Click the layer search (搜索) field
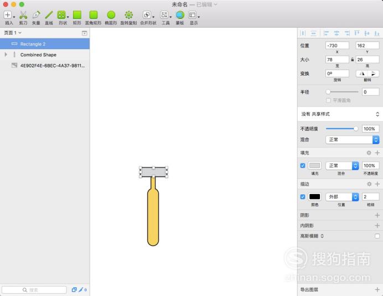The image size is (383, 296). coord(34,290)
